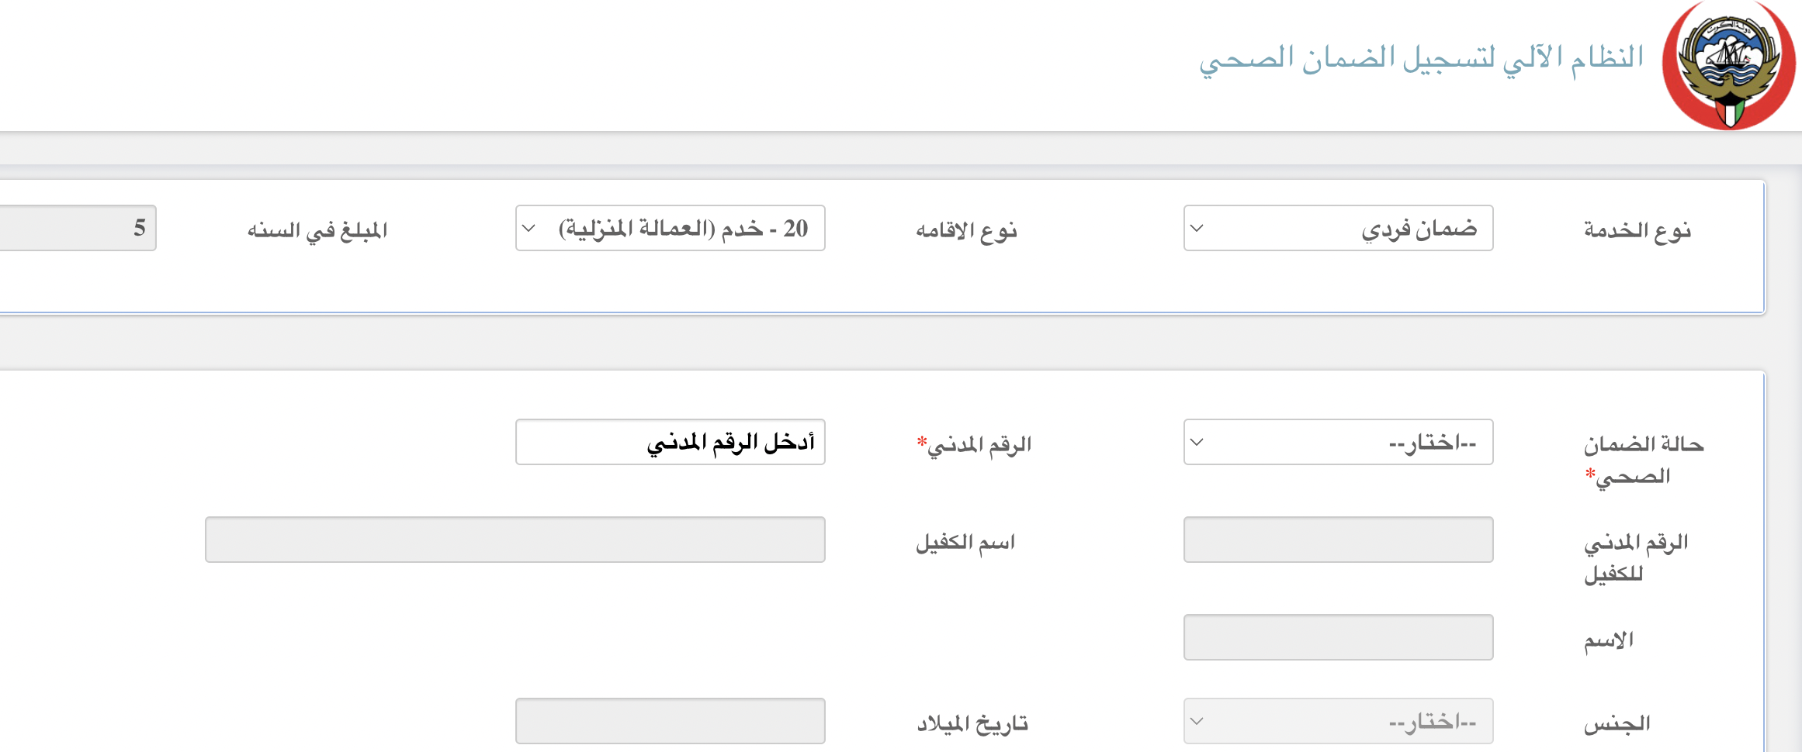1802x752 pixels.
Task: Click the نوع الخدمة label
Action: 1637,230
